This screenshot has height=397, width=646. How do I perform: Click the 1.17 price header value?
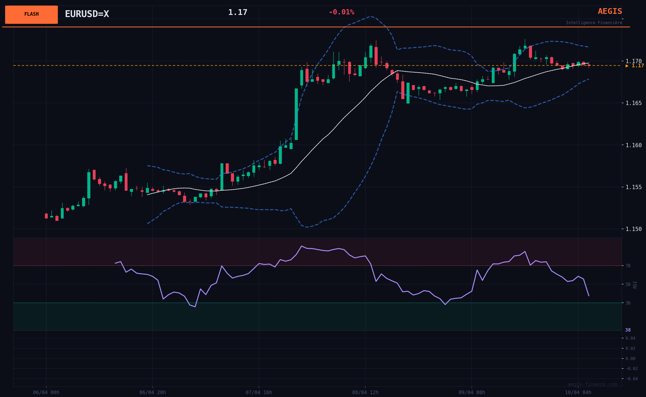point(238,12)
